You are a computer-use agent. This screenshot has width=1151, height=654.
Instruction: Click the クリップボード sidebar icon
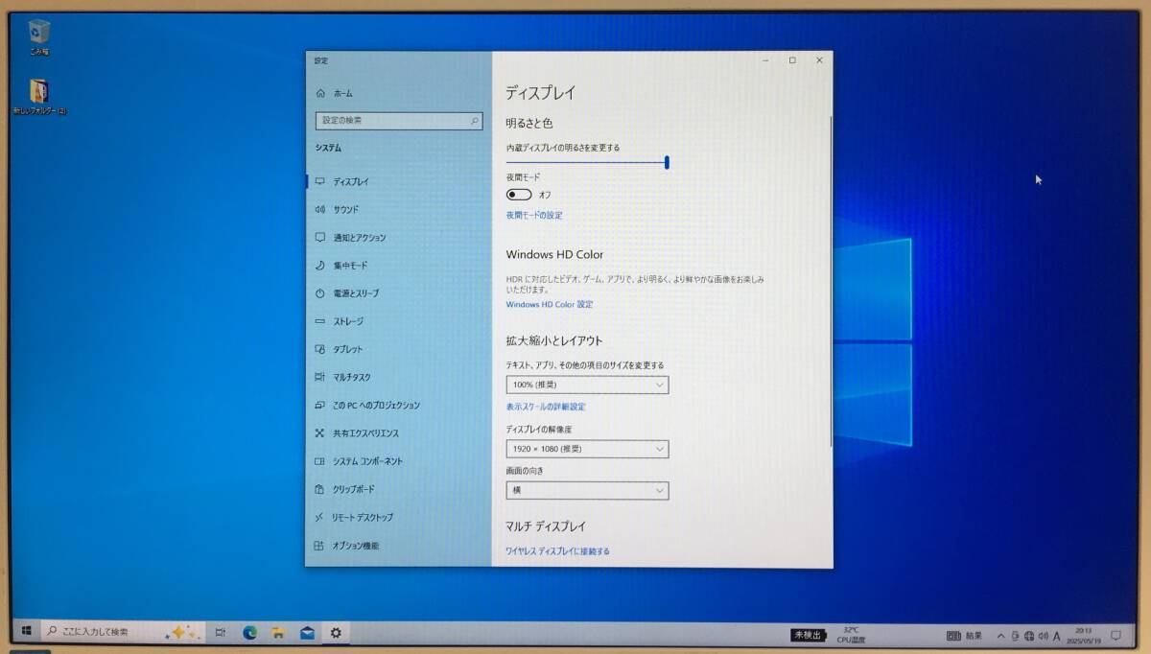[319, 489]
